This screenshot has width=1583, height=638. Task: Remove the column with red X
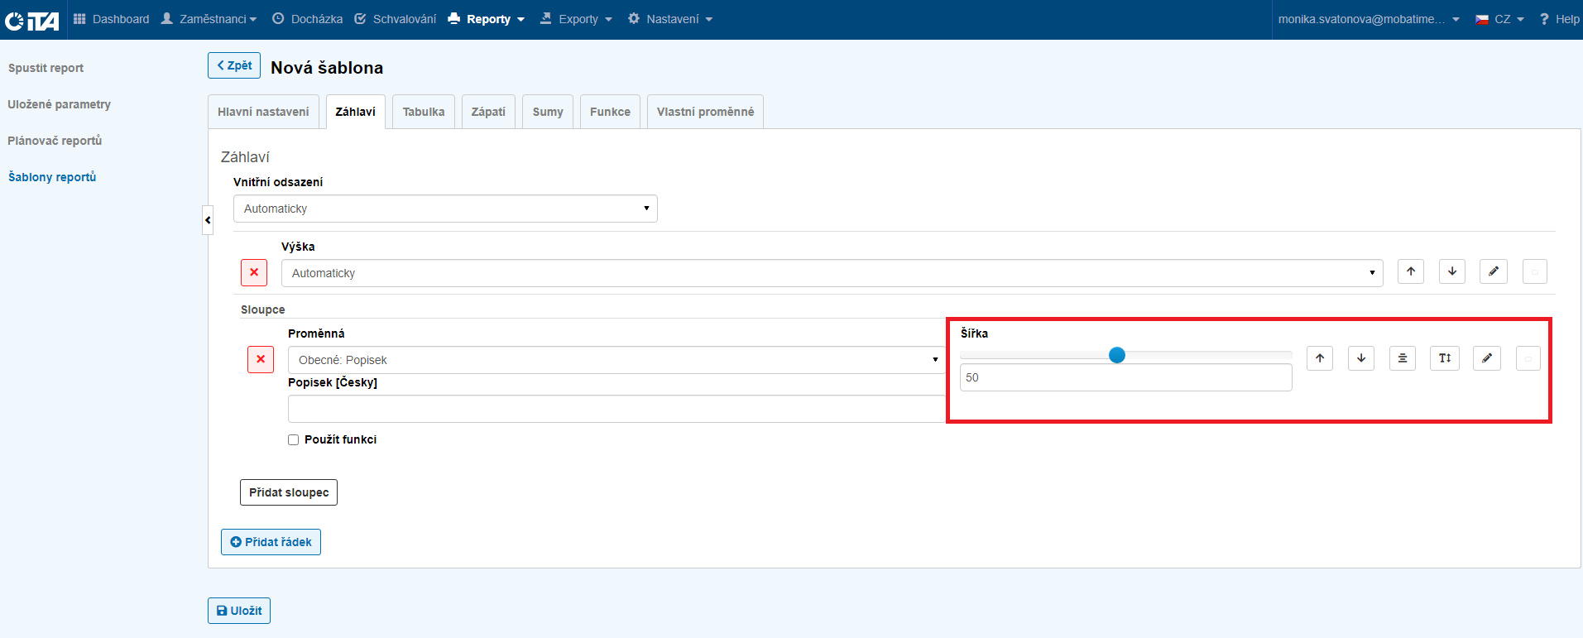(x=261, y=359)
